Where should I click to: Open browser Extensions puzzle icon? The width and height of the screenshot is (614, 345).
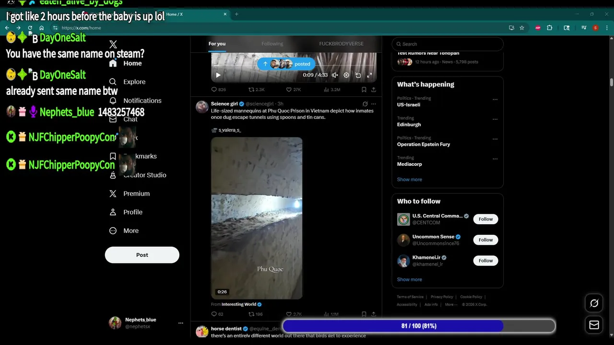pyautogui.click(x=550, y=28)
